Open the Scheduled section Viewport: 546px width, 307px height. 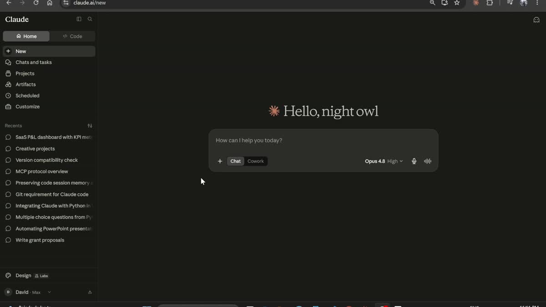[x=49, y=96]
